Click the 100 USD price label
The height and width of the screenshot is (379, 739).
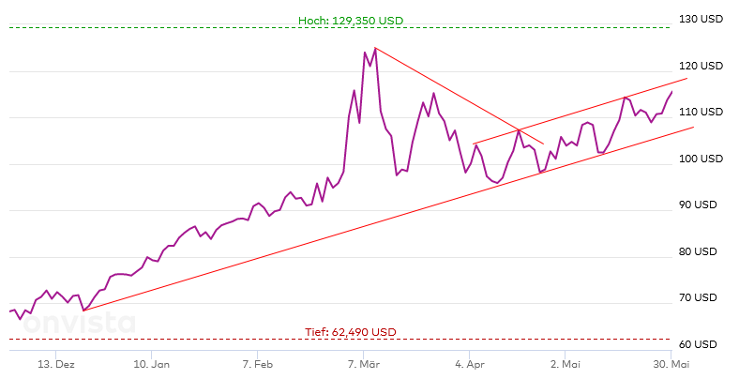pyautogui.click(x=701, y=159)
